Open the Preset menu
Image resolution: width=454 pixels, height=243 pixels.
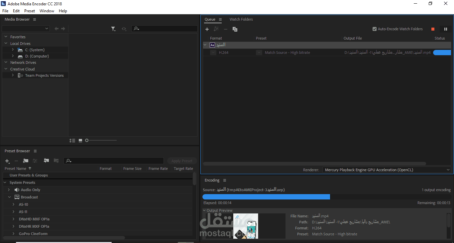pos(30,11)
